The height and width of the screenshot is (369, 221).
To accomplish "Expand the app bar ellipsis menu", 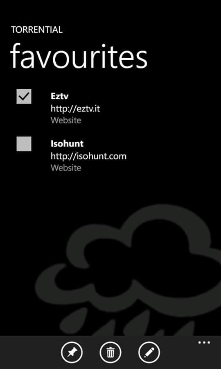I will [x=204, y=343].
